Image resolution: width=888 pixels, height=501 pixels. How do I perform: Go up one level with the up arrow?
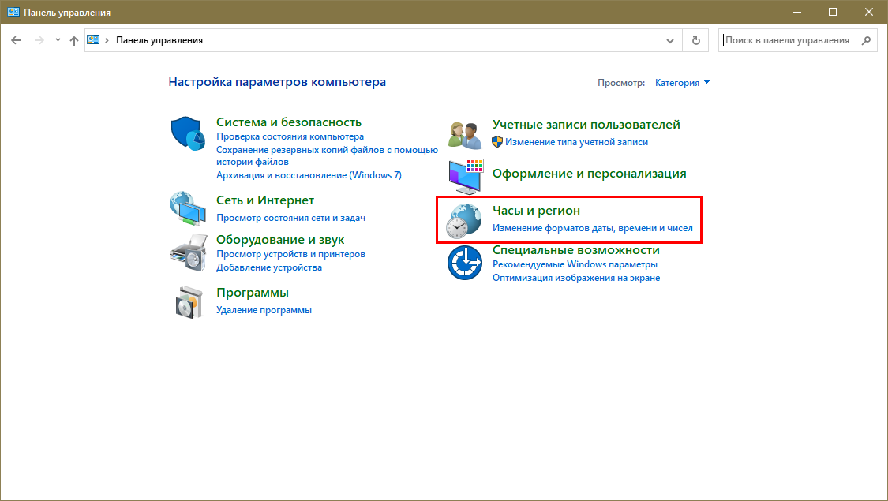[74, 40]
